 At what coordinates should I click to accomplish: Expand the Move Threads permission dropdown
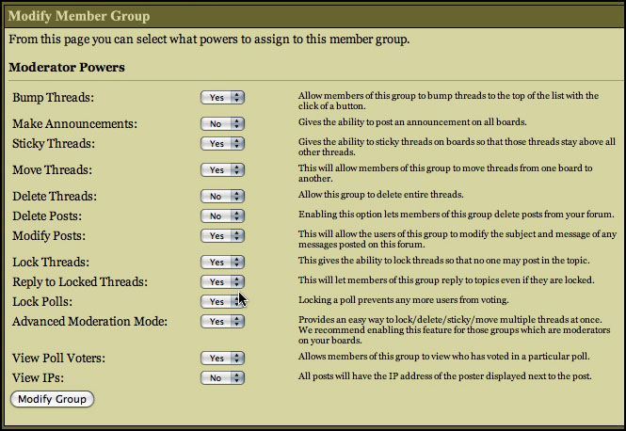click(222, 170)
